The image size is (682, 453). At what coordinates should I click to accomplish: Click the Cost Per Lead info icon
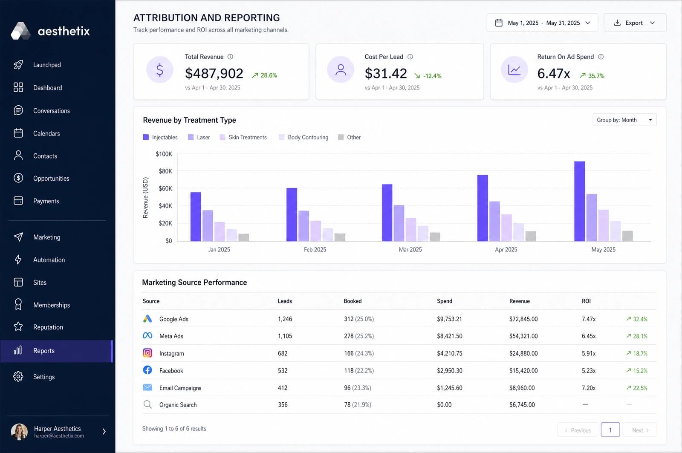click(410, 57)
